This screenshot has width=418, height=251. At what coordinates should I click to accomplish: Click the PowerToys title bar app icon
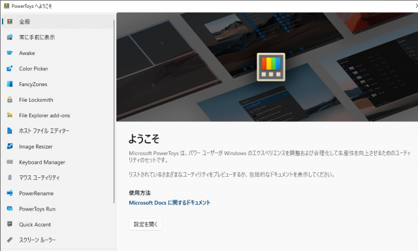[x=7, y=6]
